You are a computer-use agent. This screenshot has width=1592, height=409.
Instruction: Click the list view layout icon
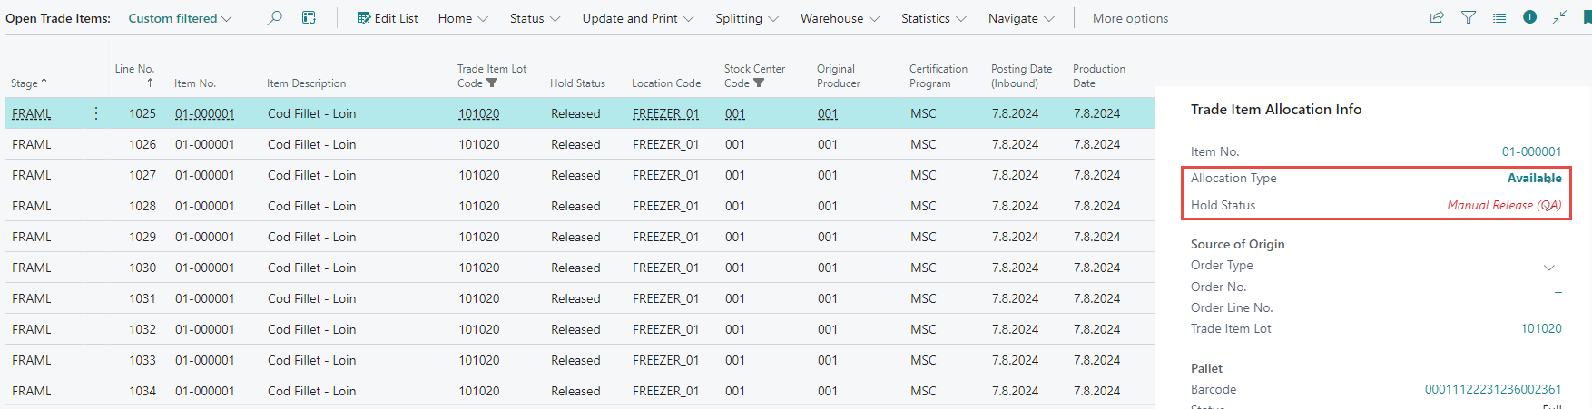point(1499,17)
